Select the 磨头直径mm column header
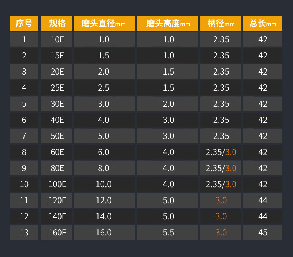 click(104, 24)
